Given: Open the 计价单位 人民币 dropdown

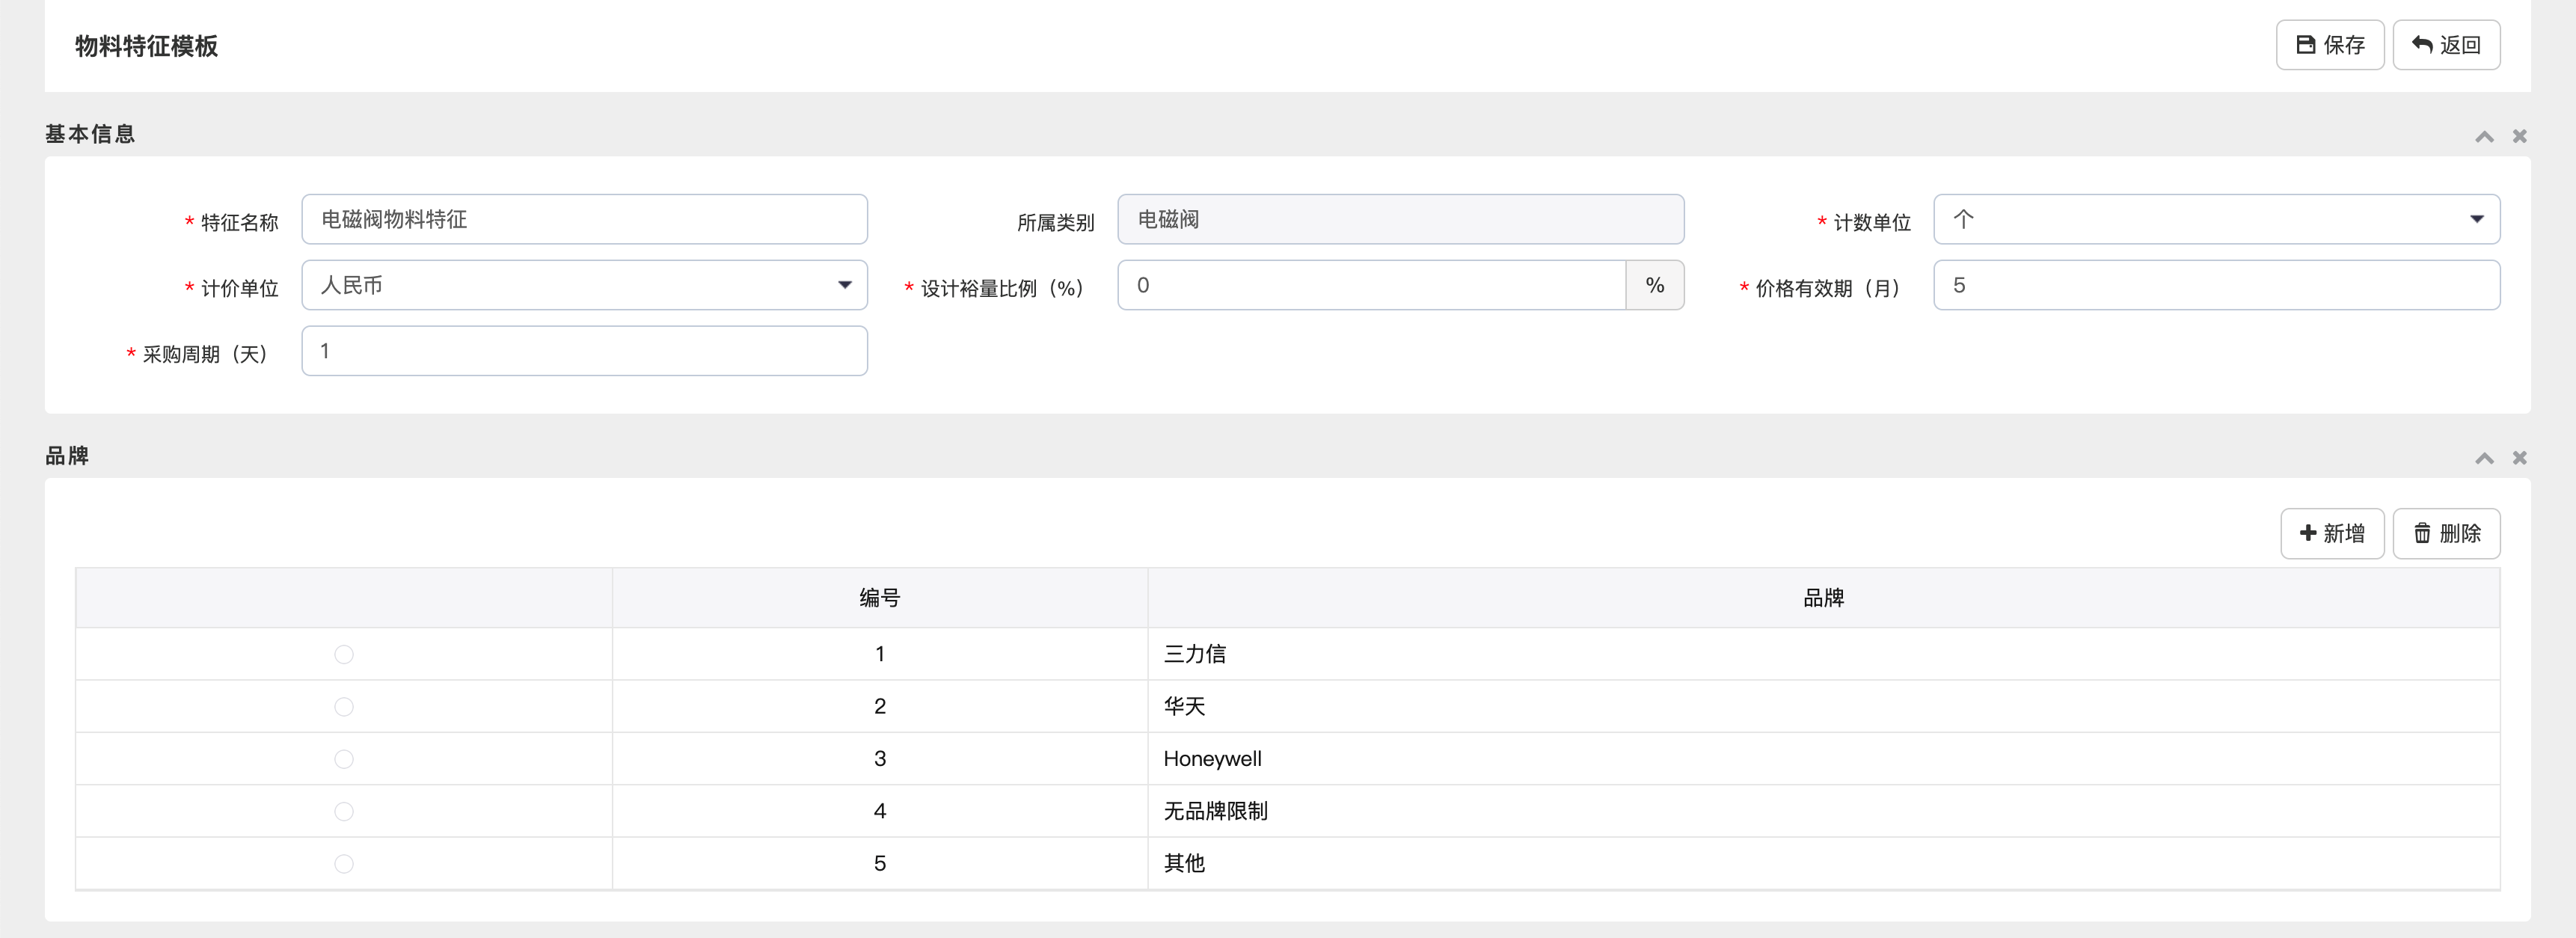Looking at the screenshot, I should (584, 285).
